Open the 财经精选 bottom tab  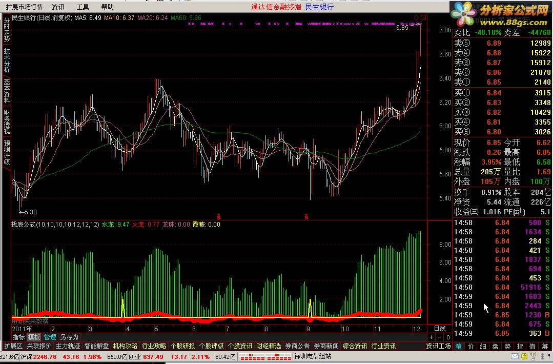pos(269,346)
